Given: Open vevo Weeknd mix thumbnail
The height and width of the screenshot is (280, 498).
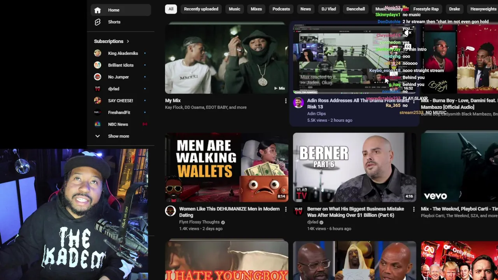Looking at the screenshot, I should (459, 168).
